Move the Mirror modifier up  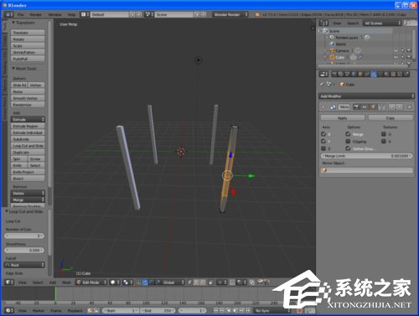[391, 106]
